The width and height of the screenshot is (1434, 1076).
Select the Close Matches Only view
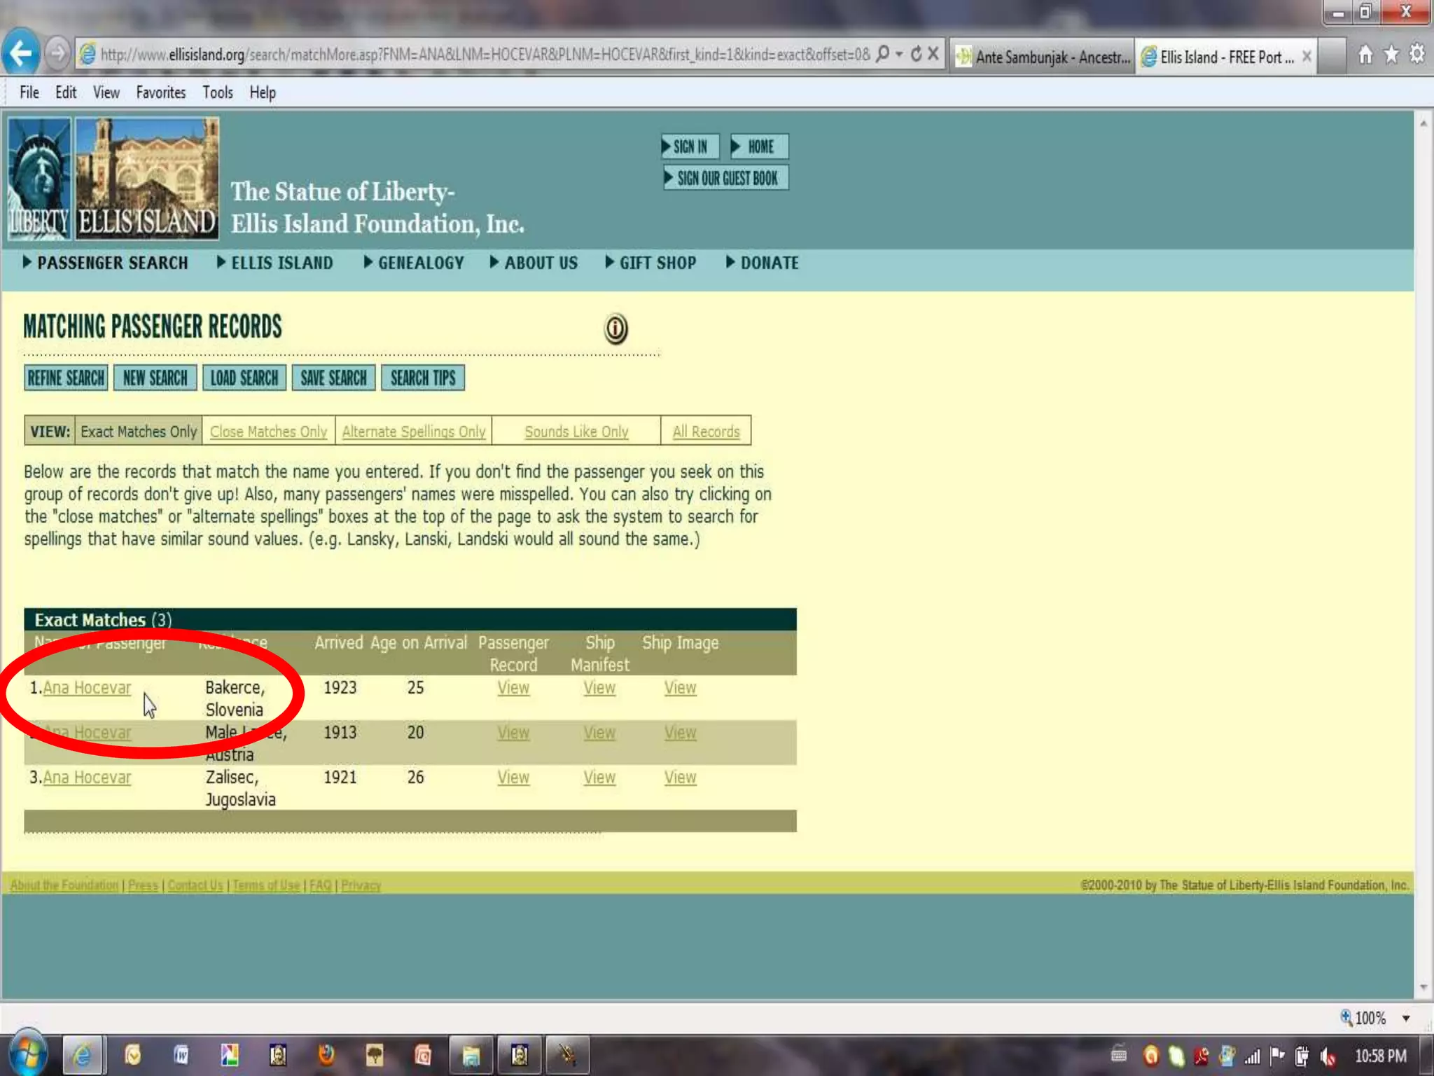click(x=268, y=432)
